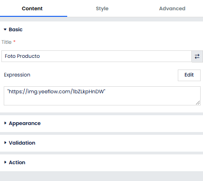
Task: Expand the Validation section
Action: click(20, 143)
